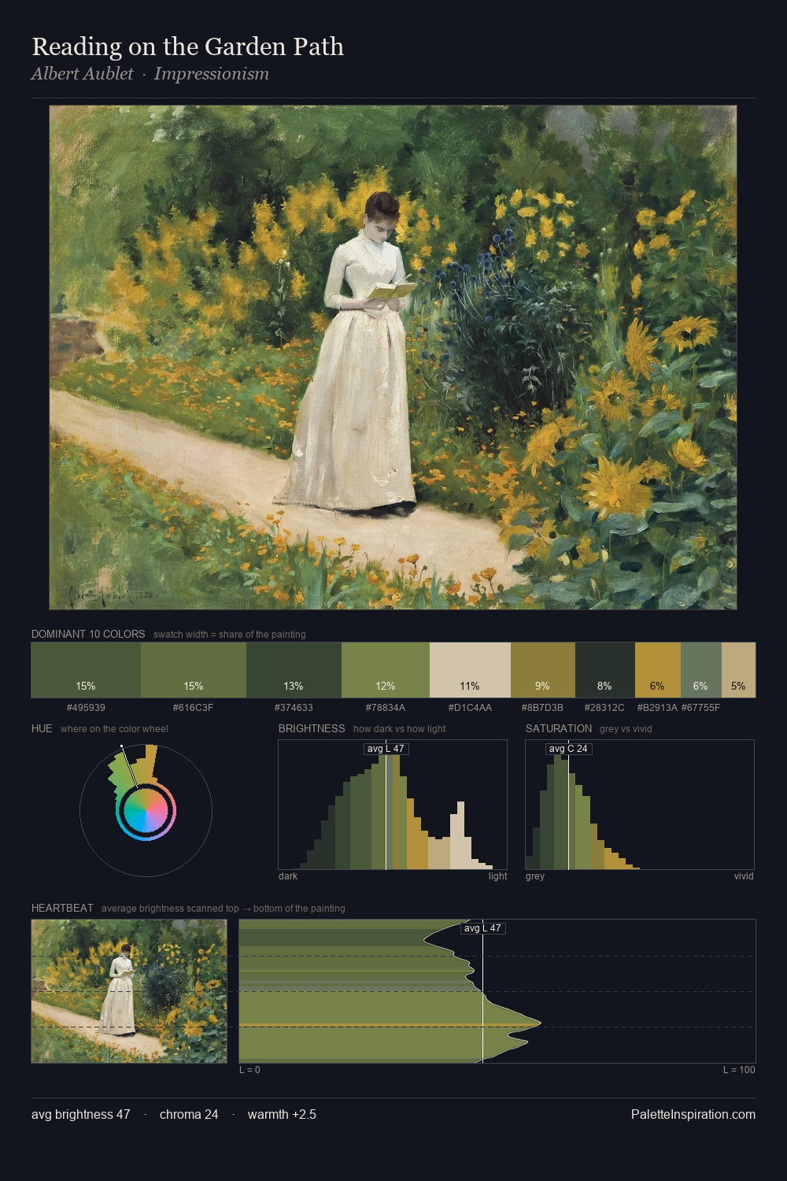Pick the 5% tan swatch
The height and width of the screenshot is (1181, 787).
[x=738, y=670]
